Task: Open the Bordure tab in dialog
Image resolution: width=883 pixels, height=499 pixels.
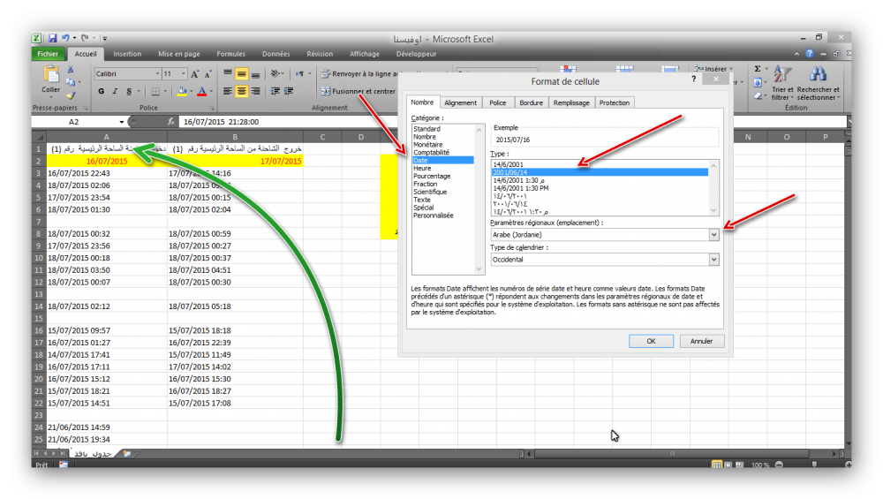Action: pos(531,102)
